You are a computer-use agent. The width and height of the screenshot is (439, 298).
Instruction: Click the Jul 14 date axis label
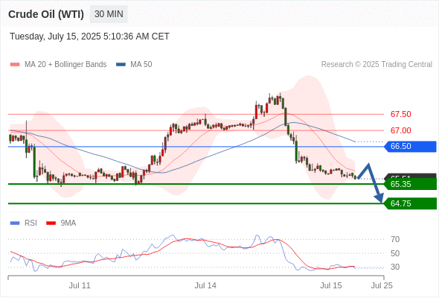tap(205, 285)
